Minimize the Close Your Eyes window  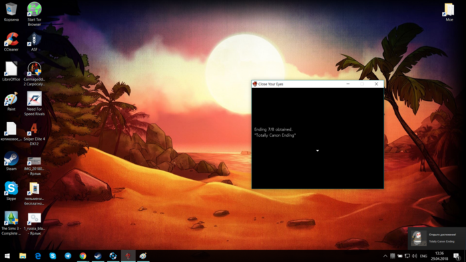[348, 84]
